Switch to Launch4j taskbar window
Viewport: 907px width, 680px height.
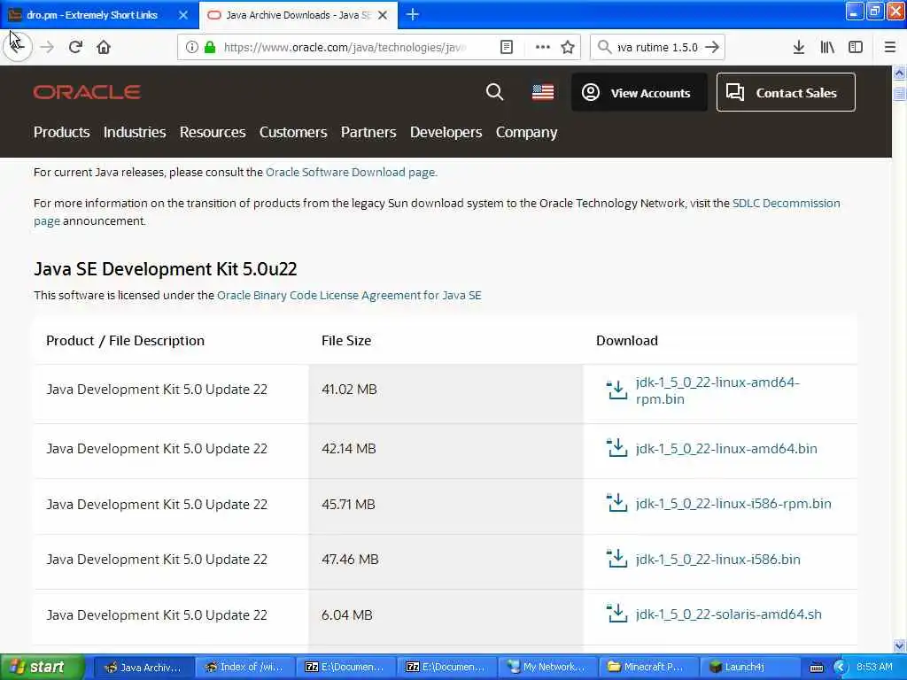(x=748, y=667)
